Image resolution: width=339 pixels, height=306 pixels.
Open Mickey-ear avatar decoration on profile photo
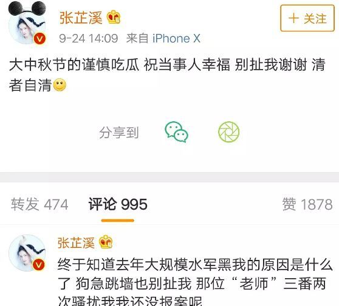[27, 8]
